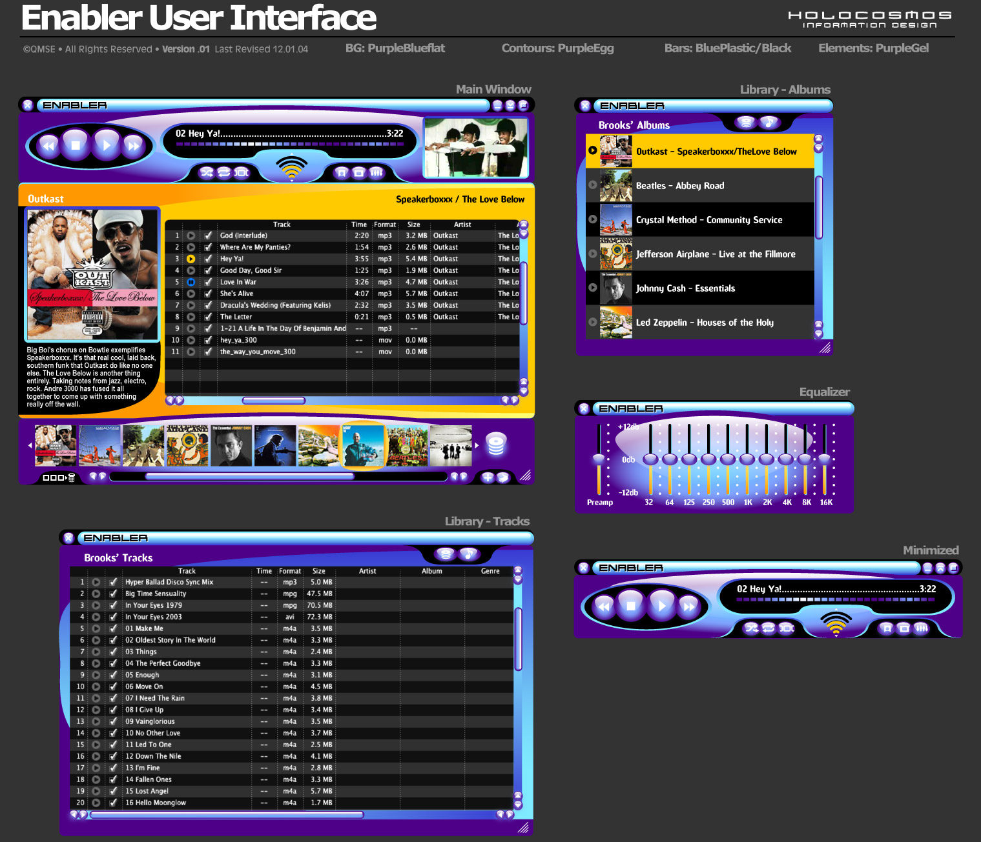
Task: Click the trash icon below album strip
Action: click(x=72, y=477)
